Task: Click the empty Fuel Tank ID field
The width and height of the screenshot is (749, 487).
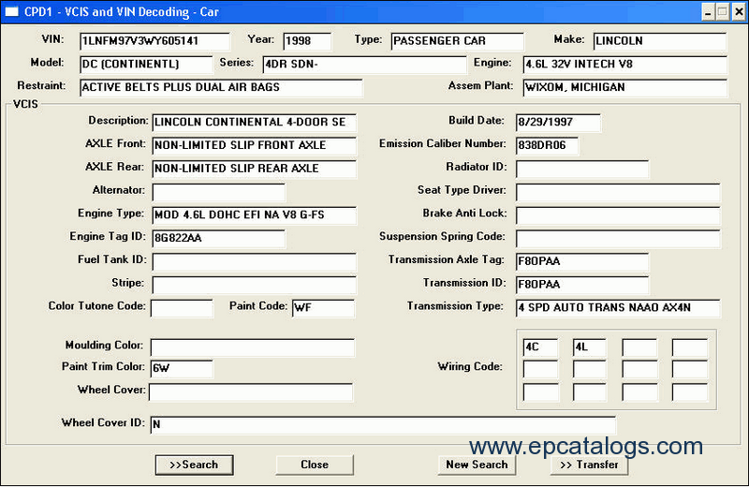Action: [254, 261]
